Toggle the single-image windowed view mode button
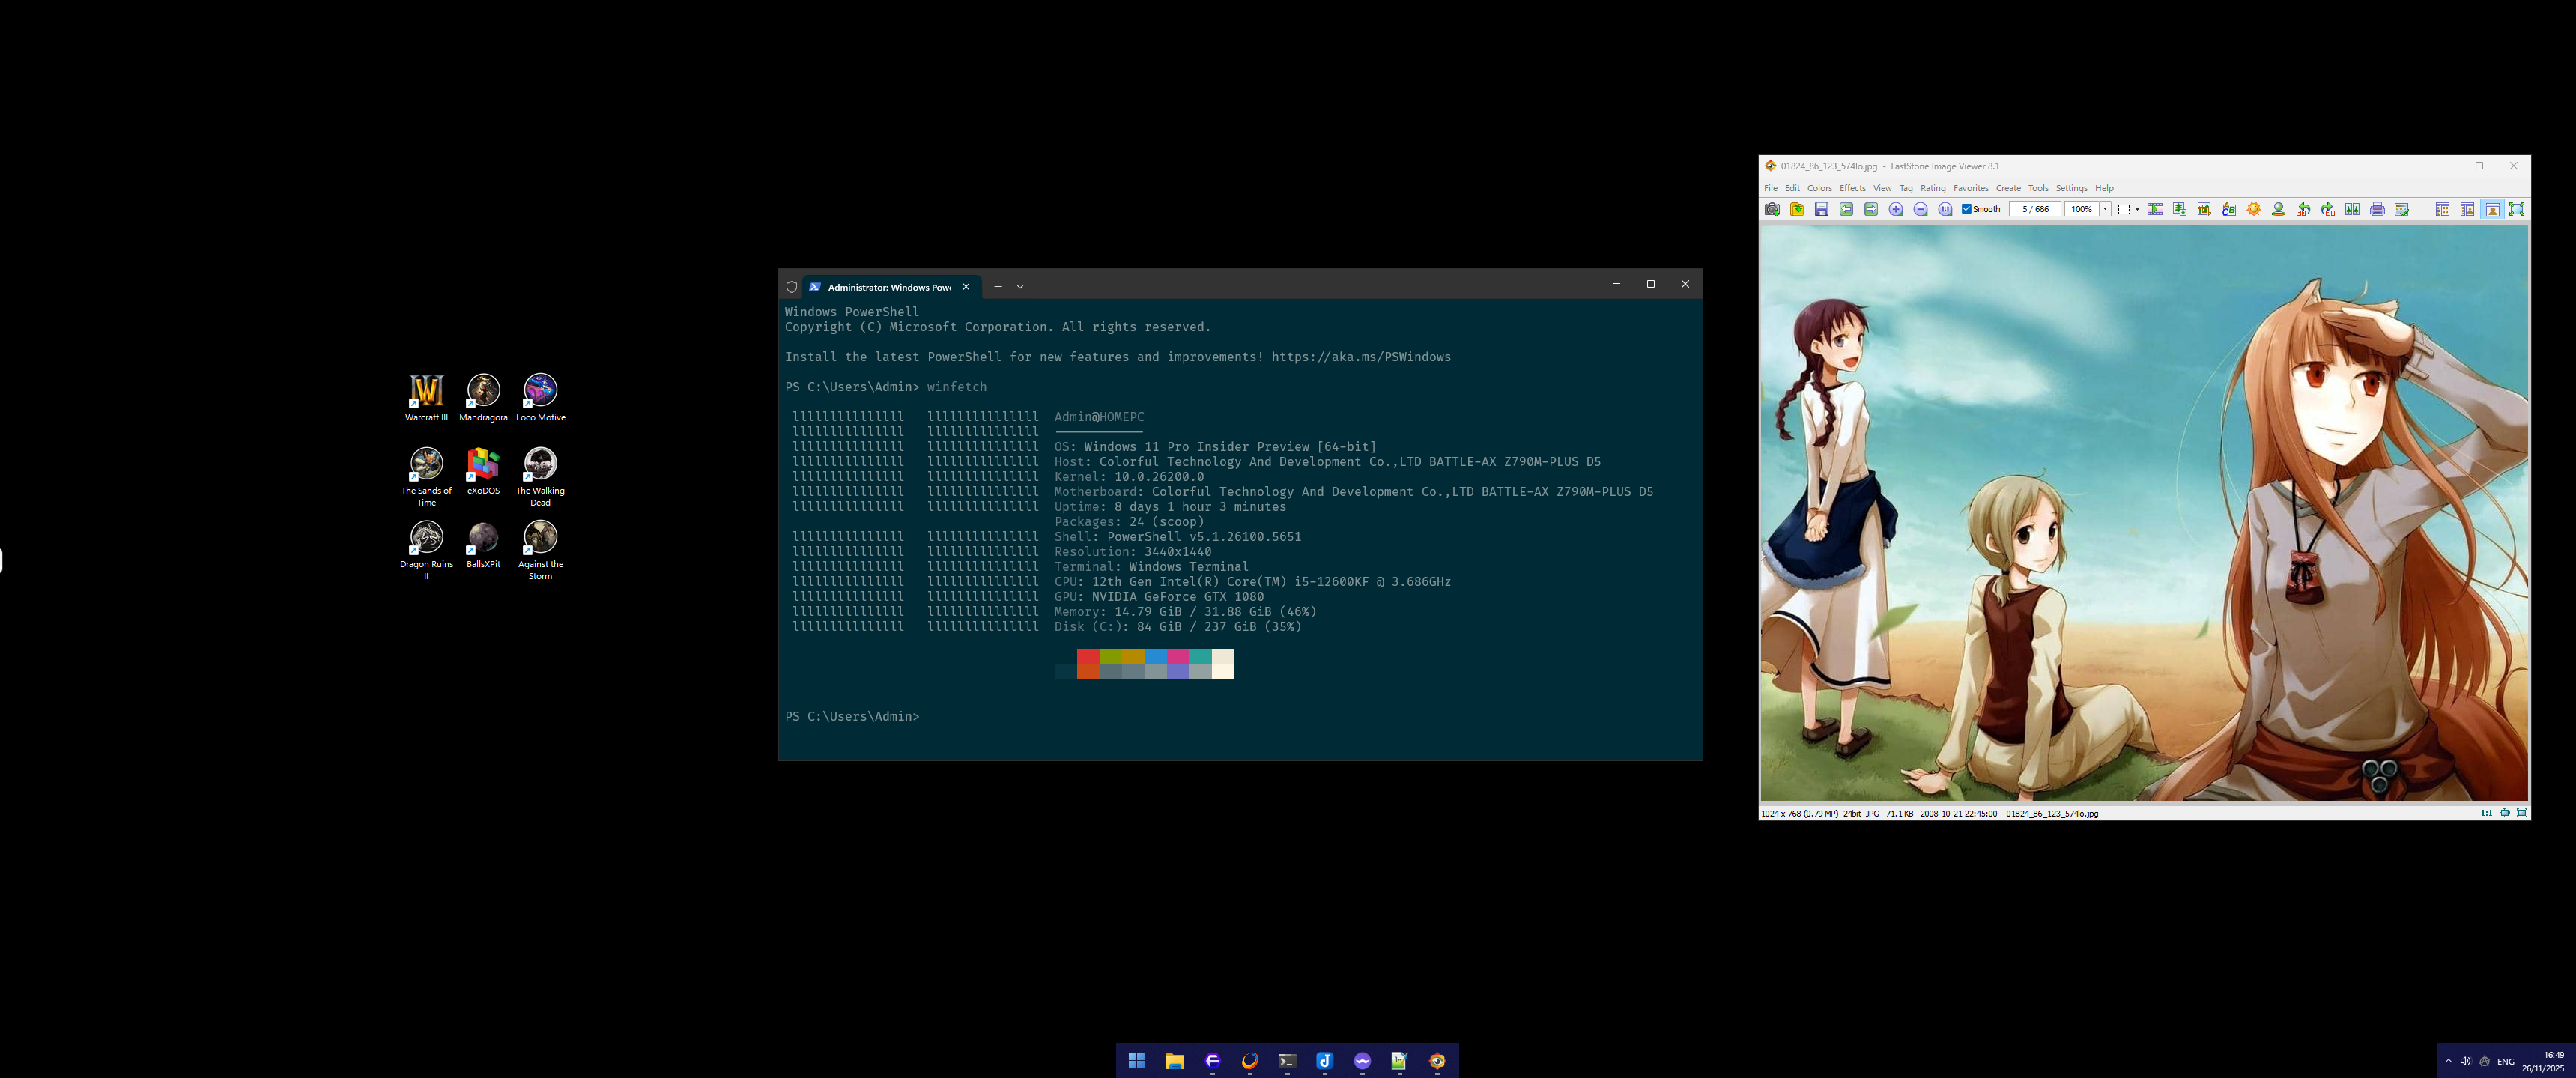This screenshot has height=1078, width=2576. [x=2492, y=209]
